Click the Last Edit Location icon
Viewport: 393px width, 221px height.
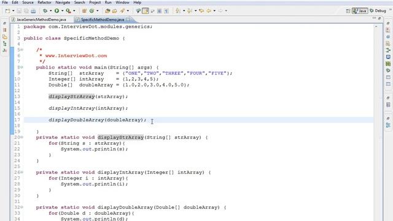pos(201,11)
